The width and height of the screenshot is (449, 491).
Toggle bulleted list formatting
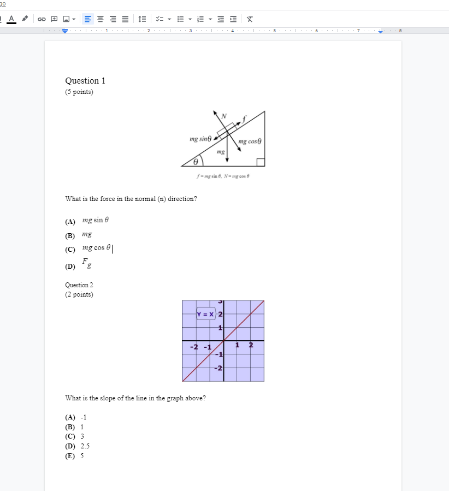(x=181, y=19)
